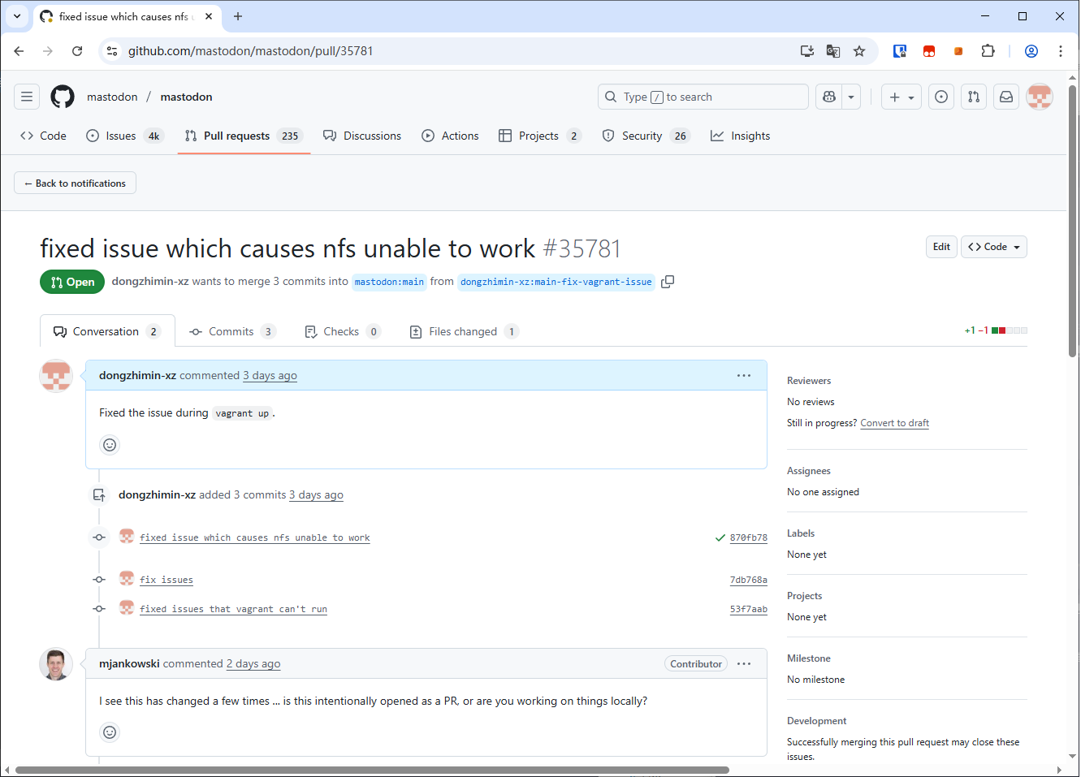The height and width of the screenshot is (777, 1081).
Task: Bookmark this page with the star icon
Action: tap(859, 51)
